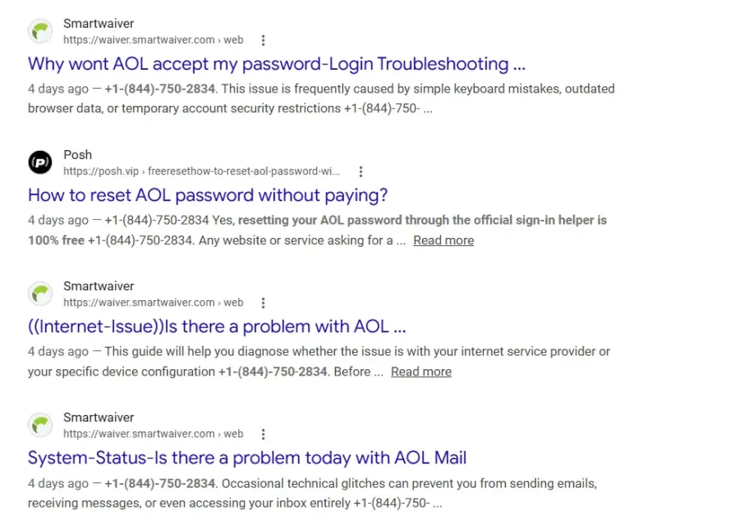Click the Smartwaiver favicon on the System-Status result

(x=40, y=425)
